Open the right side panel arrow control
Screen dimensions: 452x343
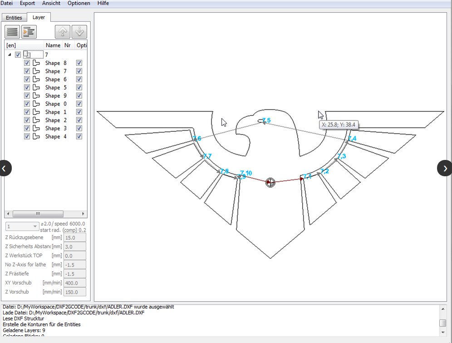[x=445, y=169]
